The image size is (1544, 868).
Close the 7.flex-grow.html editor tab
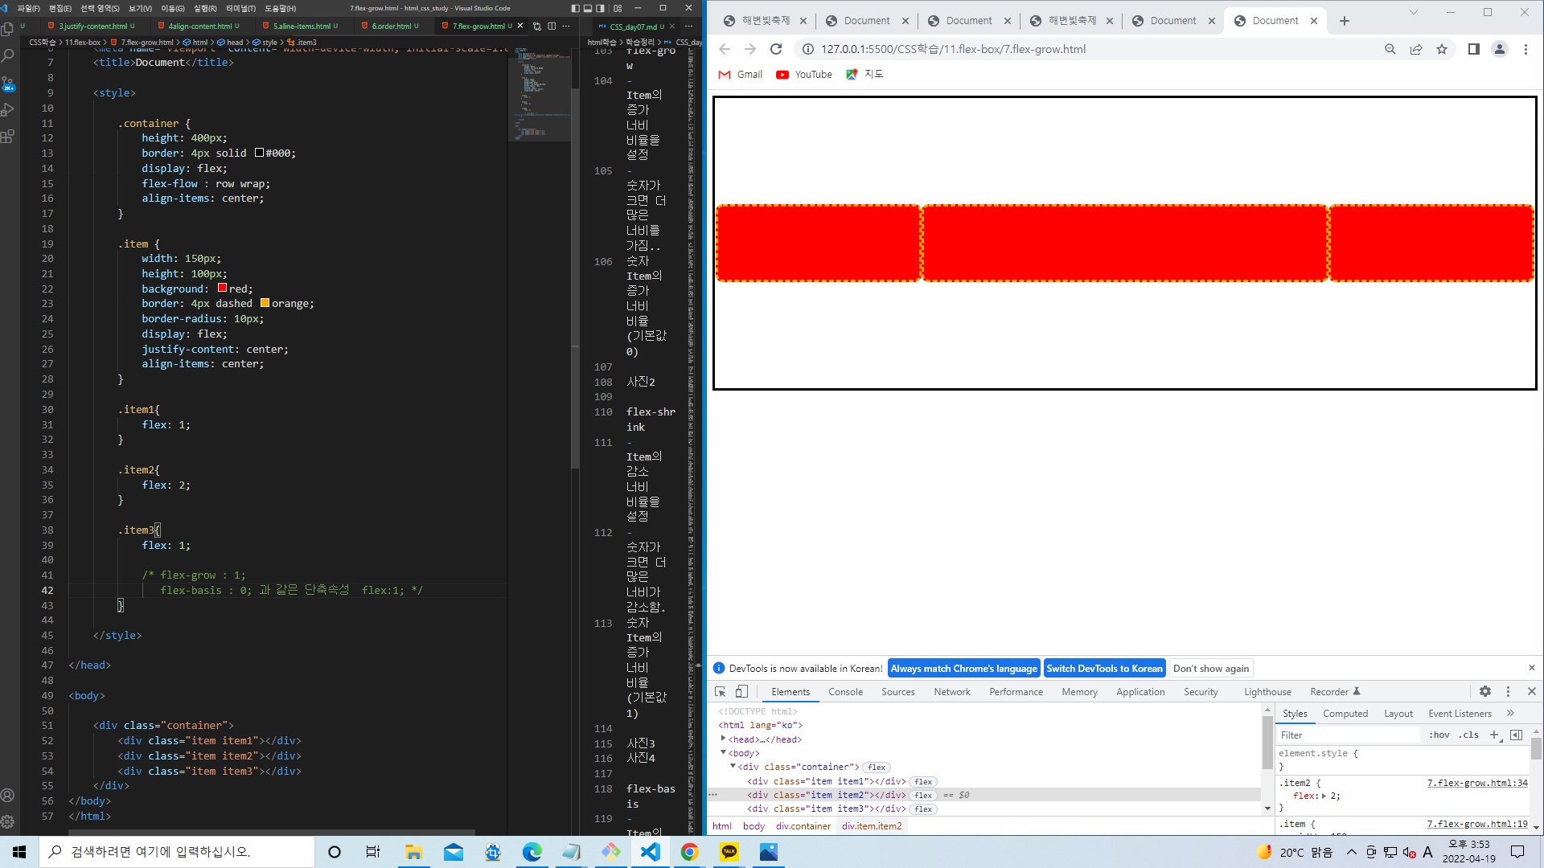(520, 26)
